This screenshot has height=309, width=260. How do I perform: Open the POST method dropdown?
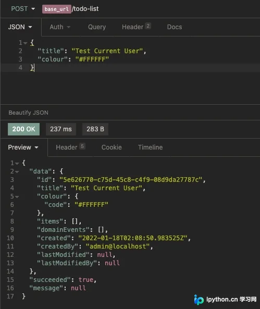23,9
